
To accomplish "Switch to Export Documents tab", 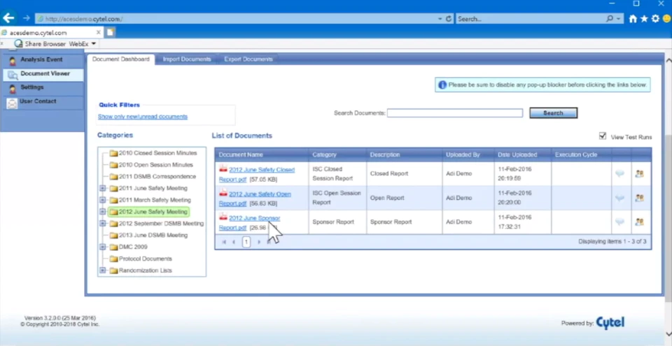I will point(248,59).
